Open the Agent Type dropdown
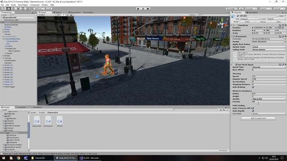Screen dimensions: 287x161 pos(269,67)
